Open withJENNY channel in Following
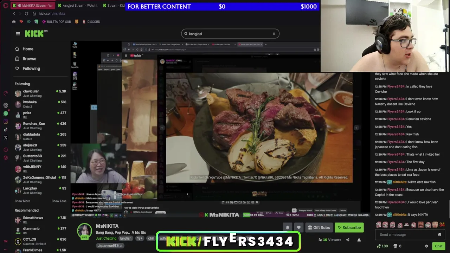 pos(40,169)
